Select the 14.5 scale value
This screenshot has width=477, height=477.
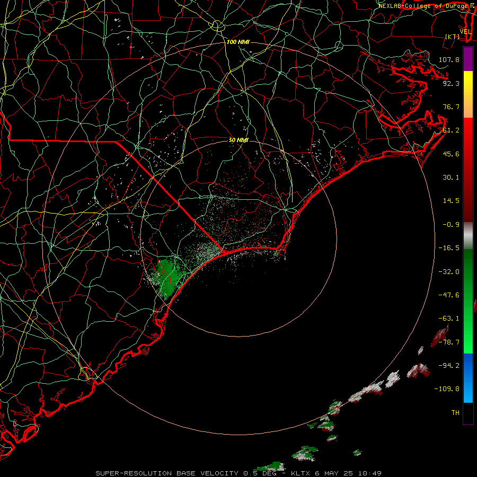pyautogui.click(x=451, y=201)
